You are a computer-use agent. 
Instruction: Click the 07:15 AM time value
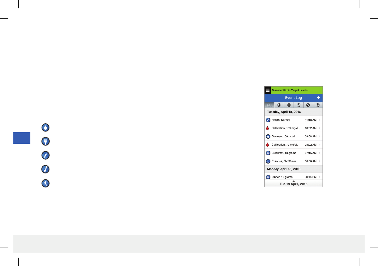pos(311,153)
